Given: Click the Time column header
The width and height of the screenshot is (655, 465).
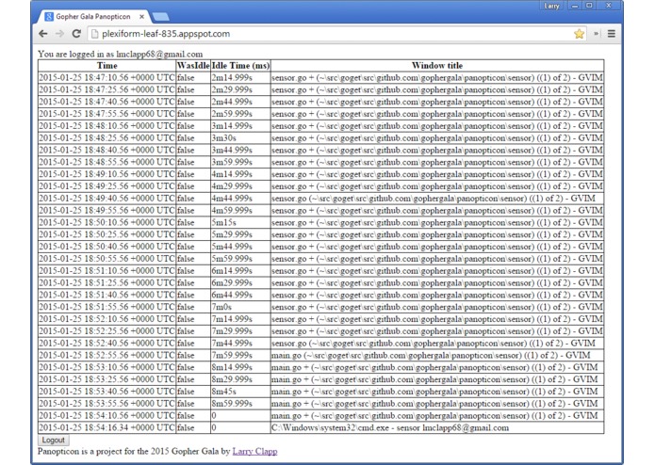Looking at the screenshot, I should [106, 66].
